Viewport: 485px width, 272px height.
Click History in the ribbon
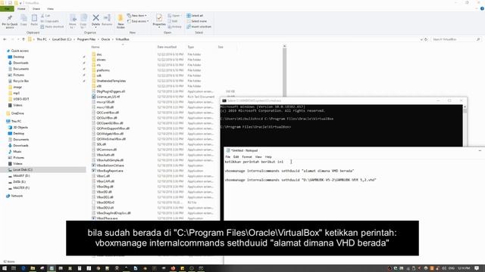[175, 27]
